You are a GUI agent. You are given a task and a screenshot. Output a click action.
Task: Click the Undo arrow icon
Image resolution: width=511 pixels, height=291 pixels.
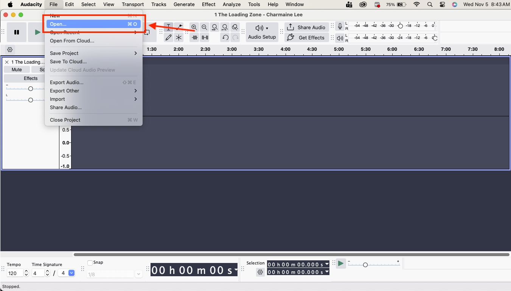225,38
